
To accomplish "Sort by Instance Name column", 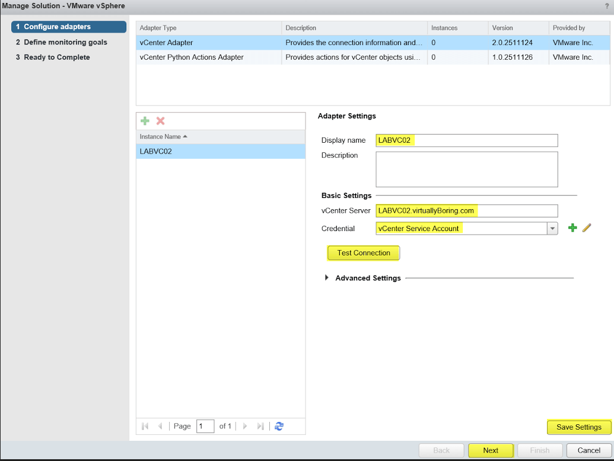I will point(221,136).
